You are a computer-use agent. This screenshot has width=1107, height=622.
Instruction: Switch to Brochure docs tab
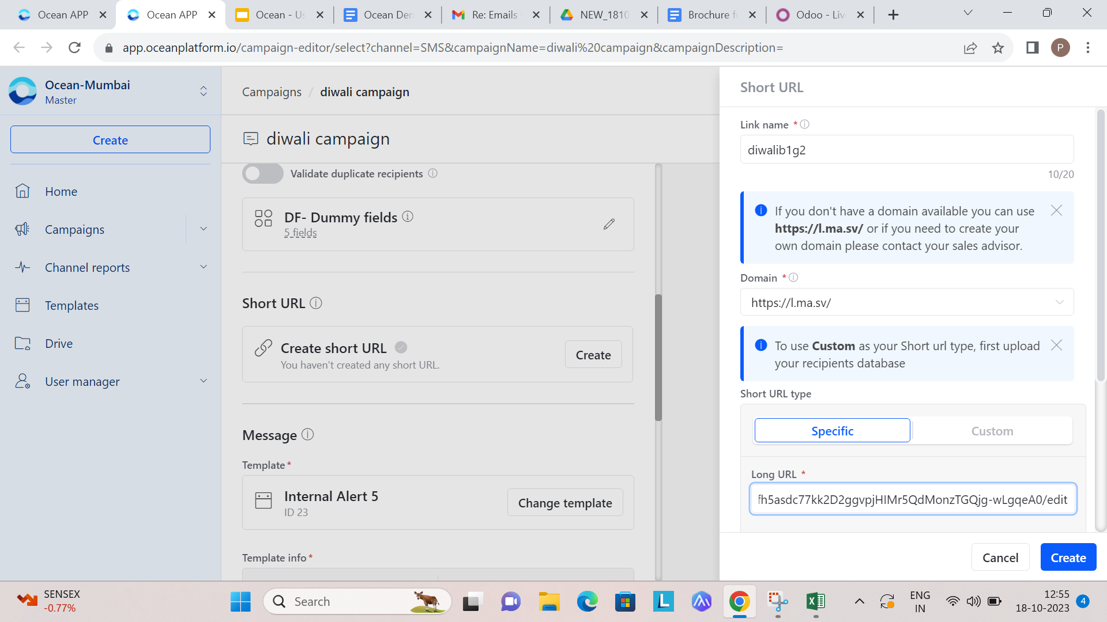coord(712,15)
